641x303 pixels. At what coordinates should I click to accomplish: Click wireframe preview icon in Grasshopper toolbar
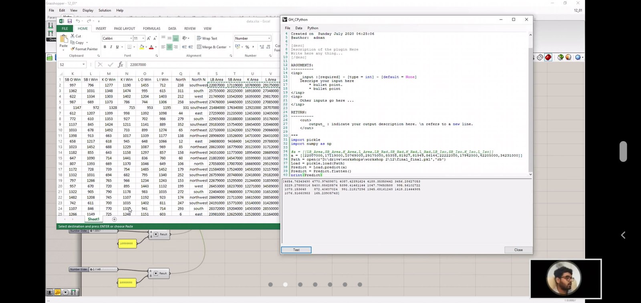pyautogui.click(x=540, y=58)
